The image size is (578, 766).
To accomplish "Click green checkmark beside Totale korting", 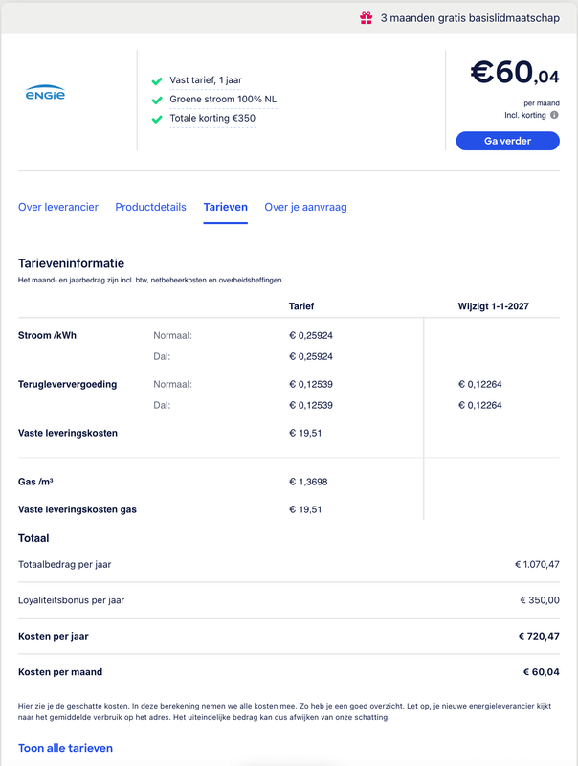I will tap(157, 119).
